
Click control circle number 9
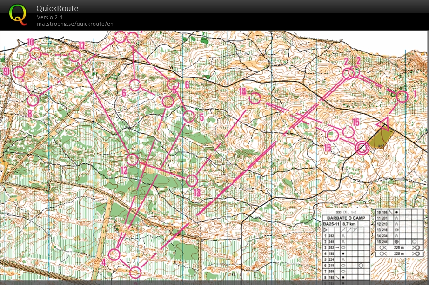[19, 72]
